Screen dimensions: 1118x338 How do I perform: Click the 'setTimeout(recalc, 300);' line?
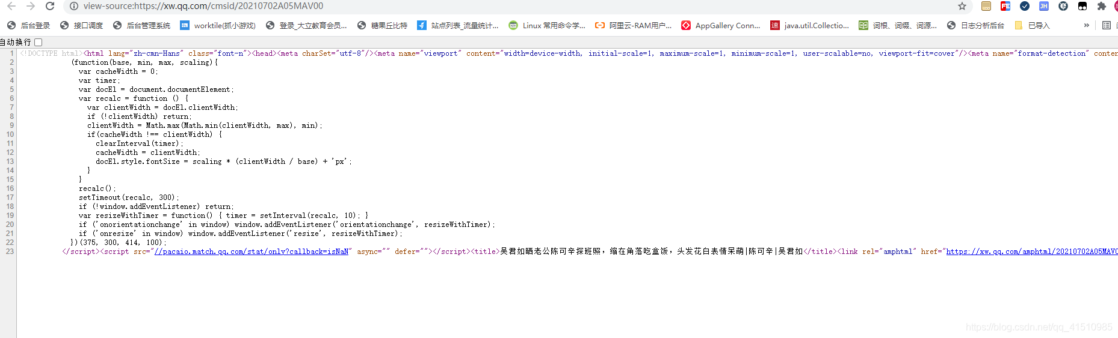(129, 198)
